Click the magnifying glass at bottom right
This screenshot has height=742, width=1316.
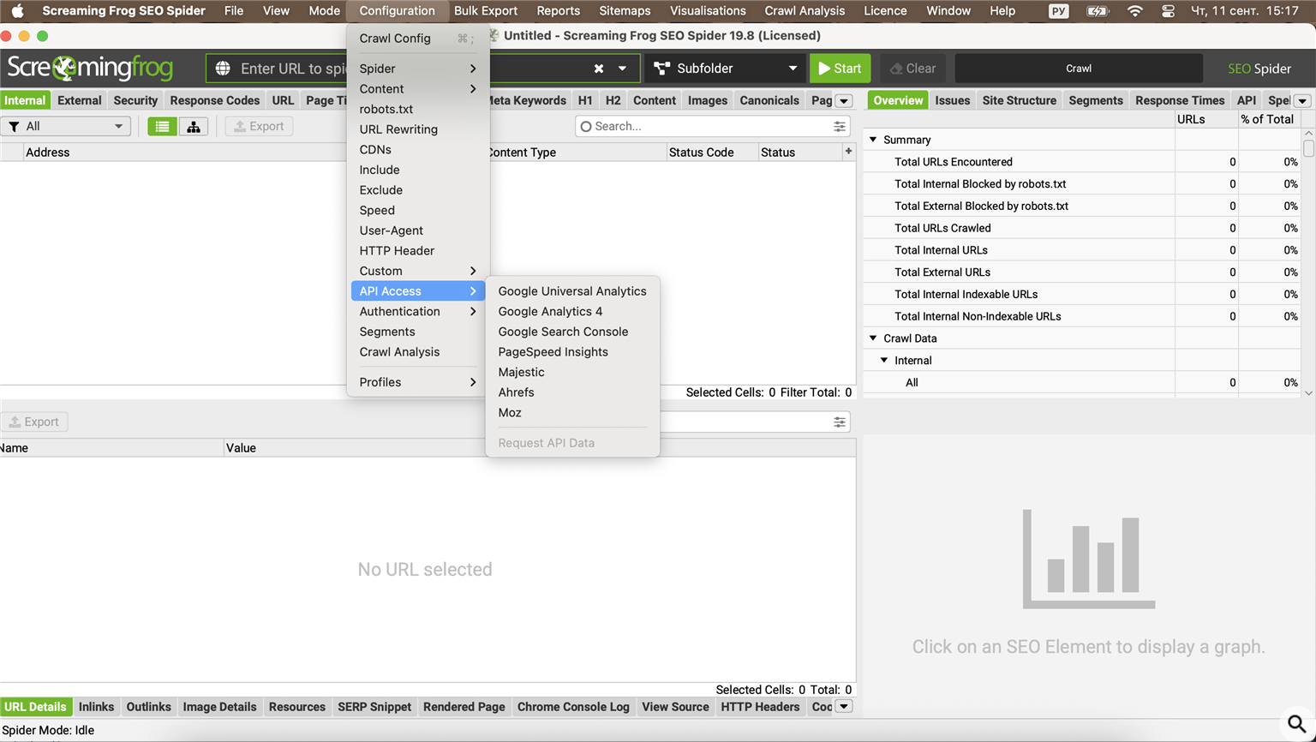1296,724
